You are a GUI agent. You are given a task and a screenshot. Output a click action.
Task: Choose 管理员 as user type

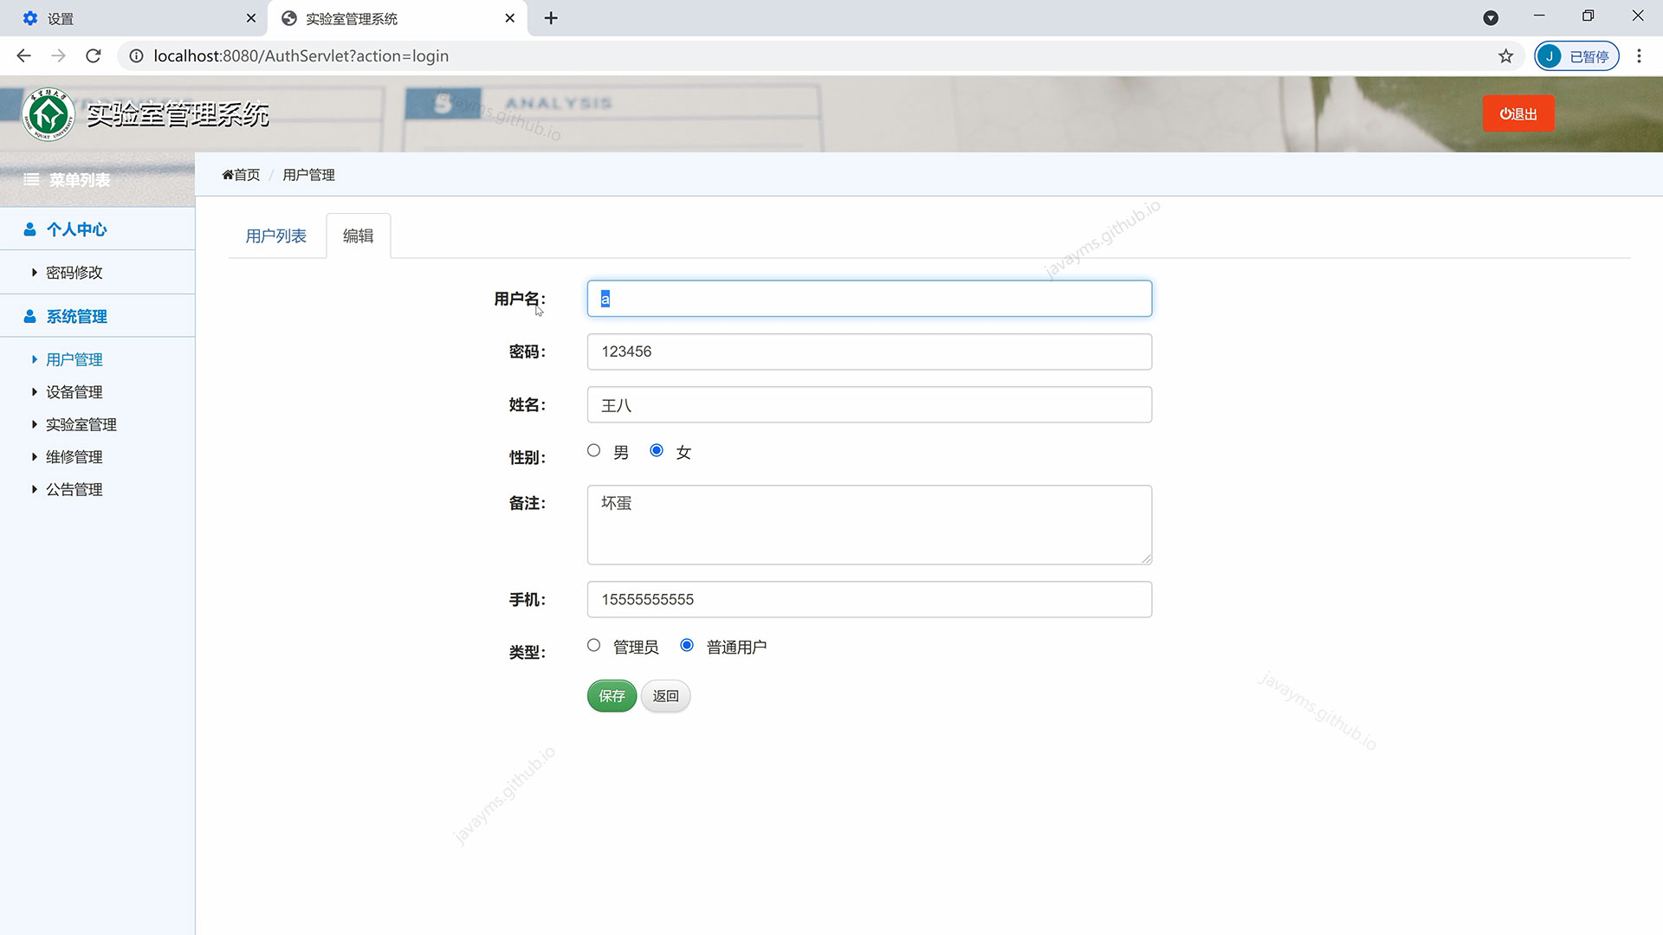point(593,645)
